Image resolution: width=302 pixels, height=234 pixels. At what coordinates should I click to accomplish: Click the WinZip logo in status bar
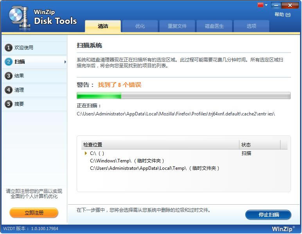click(x=283, y=229)
